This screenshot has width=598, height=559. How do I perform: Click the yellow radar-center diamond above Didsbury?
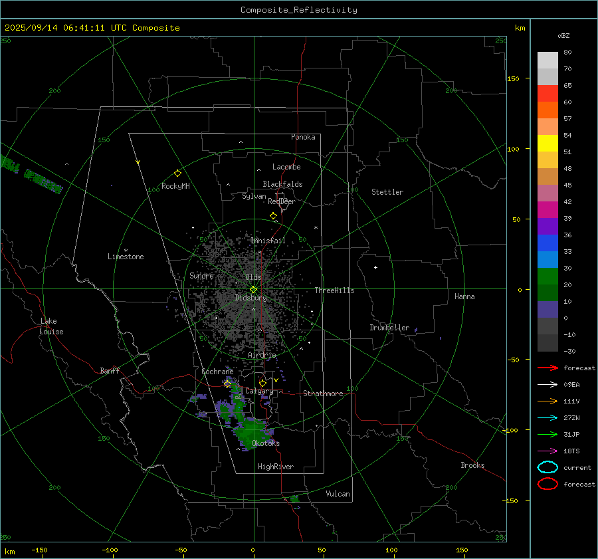click(x=253, y=290)
